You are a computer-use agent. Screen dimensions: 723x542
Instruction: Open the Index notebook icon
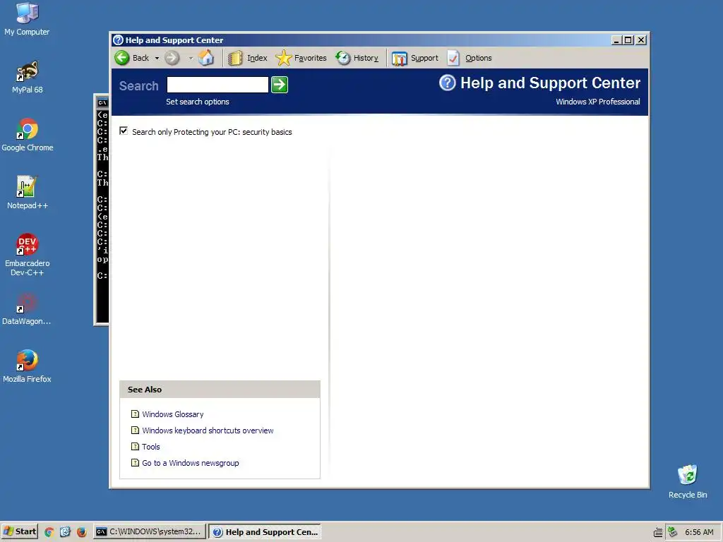[235, 58]
